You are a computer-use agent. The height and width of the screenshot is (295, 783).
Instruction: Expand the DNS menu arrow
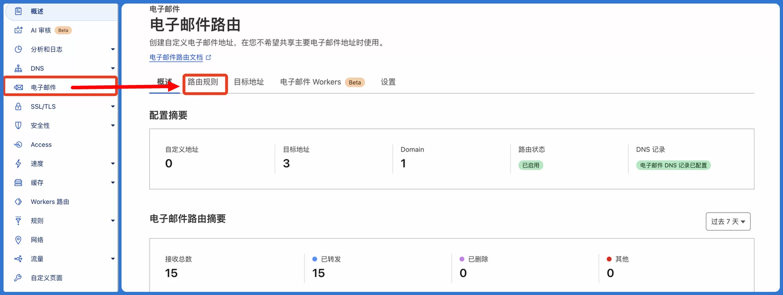113,68
